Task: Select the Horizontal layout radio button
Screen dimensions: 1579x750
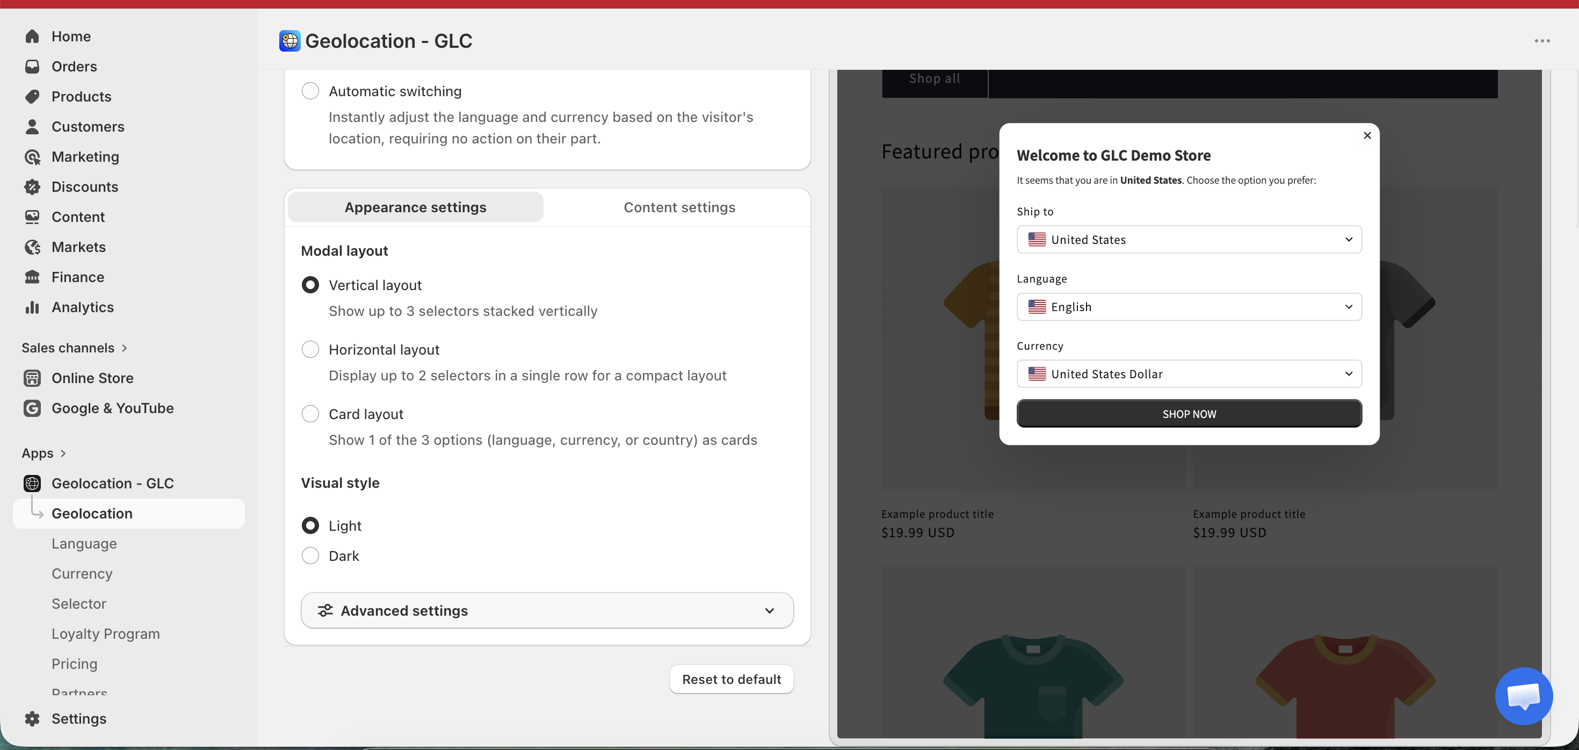Action: click(x=310, y=349)
